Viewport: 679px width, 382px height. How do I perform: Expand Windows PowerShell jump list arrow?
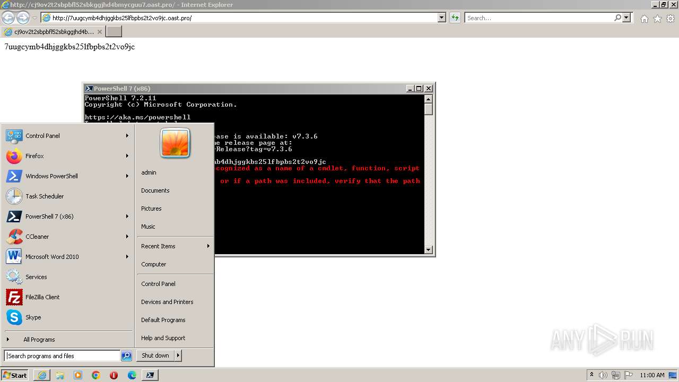tap(127, 176)
